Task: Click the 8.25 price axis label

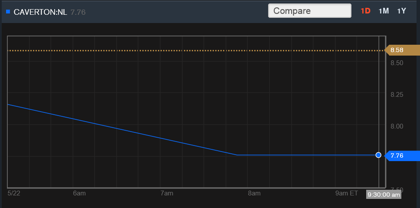Action: click(x=397, y=95)
